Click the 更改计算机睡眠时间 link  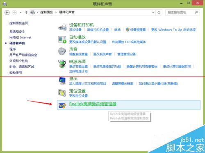pyautogui.click(x=177, y=67)
